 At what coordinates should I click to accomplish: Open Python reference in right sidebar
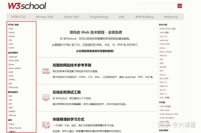tap(162, 74)
